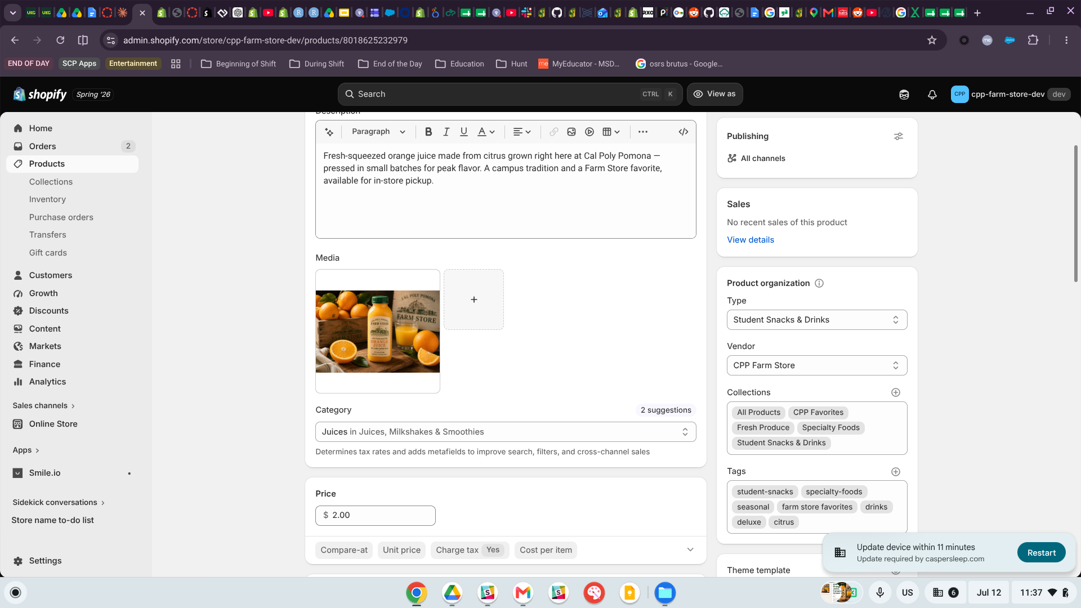This screenshot has height=608, width=1081.
Task: Restart the device to update
Action: [1041, 553]
